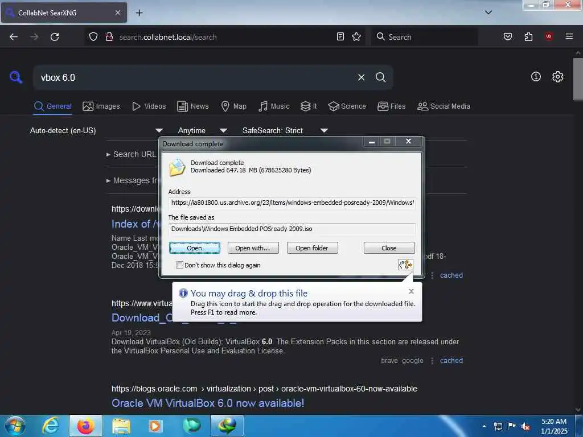Click the download Address field
The image size is (583, 437).
(292, 203)
